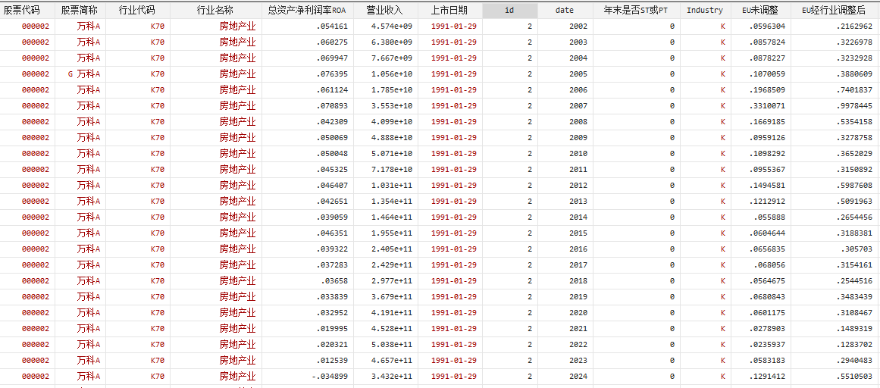Select the 股票代码 column header

point(27,11)
